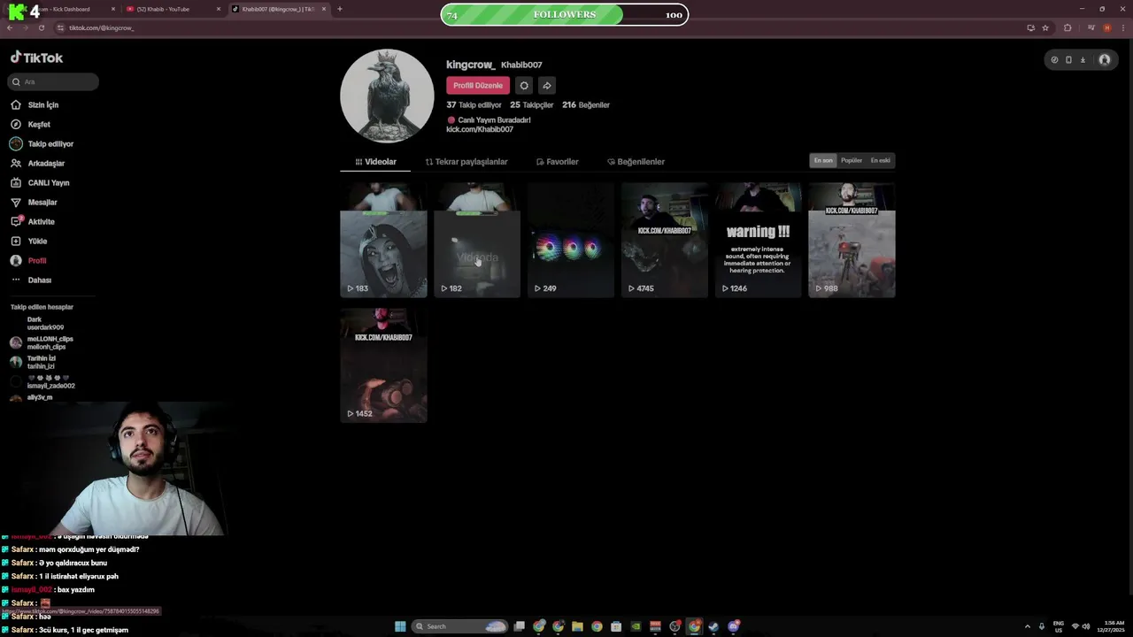Image resolution: width=1133 pixels, height=637 pixels.
Task: Open the taskbar volume control
Action: point(1086,626)
